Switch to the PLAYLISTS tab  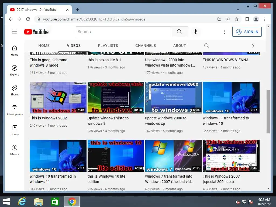pyautogui.click(x=108, y=46)
